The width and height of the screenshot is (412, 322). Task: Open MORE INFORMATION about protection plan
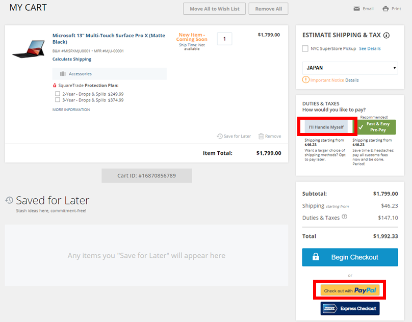click(71, 110)
